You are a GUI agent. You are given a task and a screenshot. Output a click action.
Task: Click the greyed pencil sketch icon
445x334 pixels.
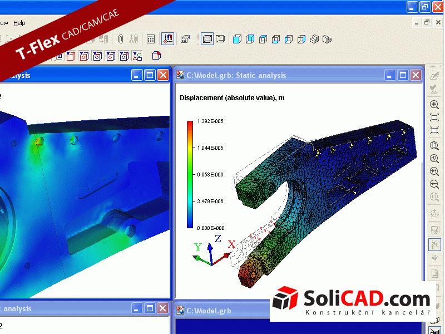point(434,76)
